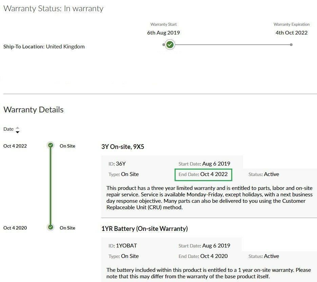This screenshot has width=317, height=282.
Task: Click the green vertical timeline bar
Action: (51, 186)
